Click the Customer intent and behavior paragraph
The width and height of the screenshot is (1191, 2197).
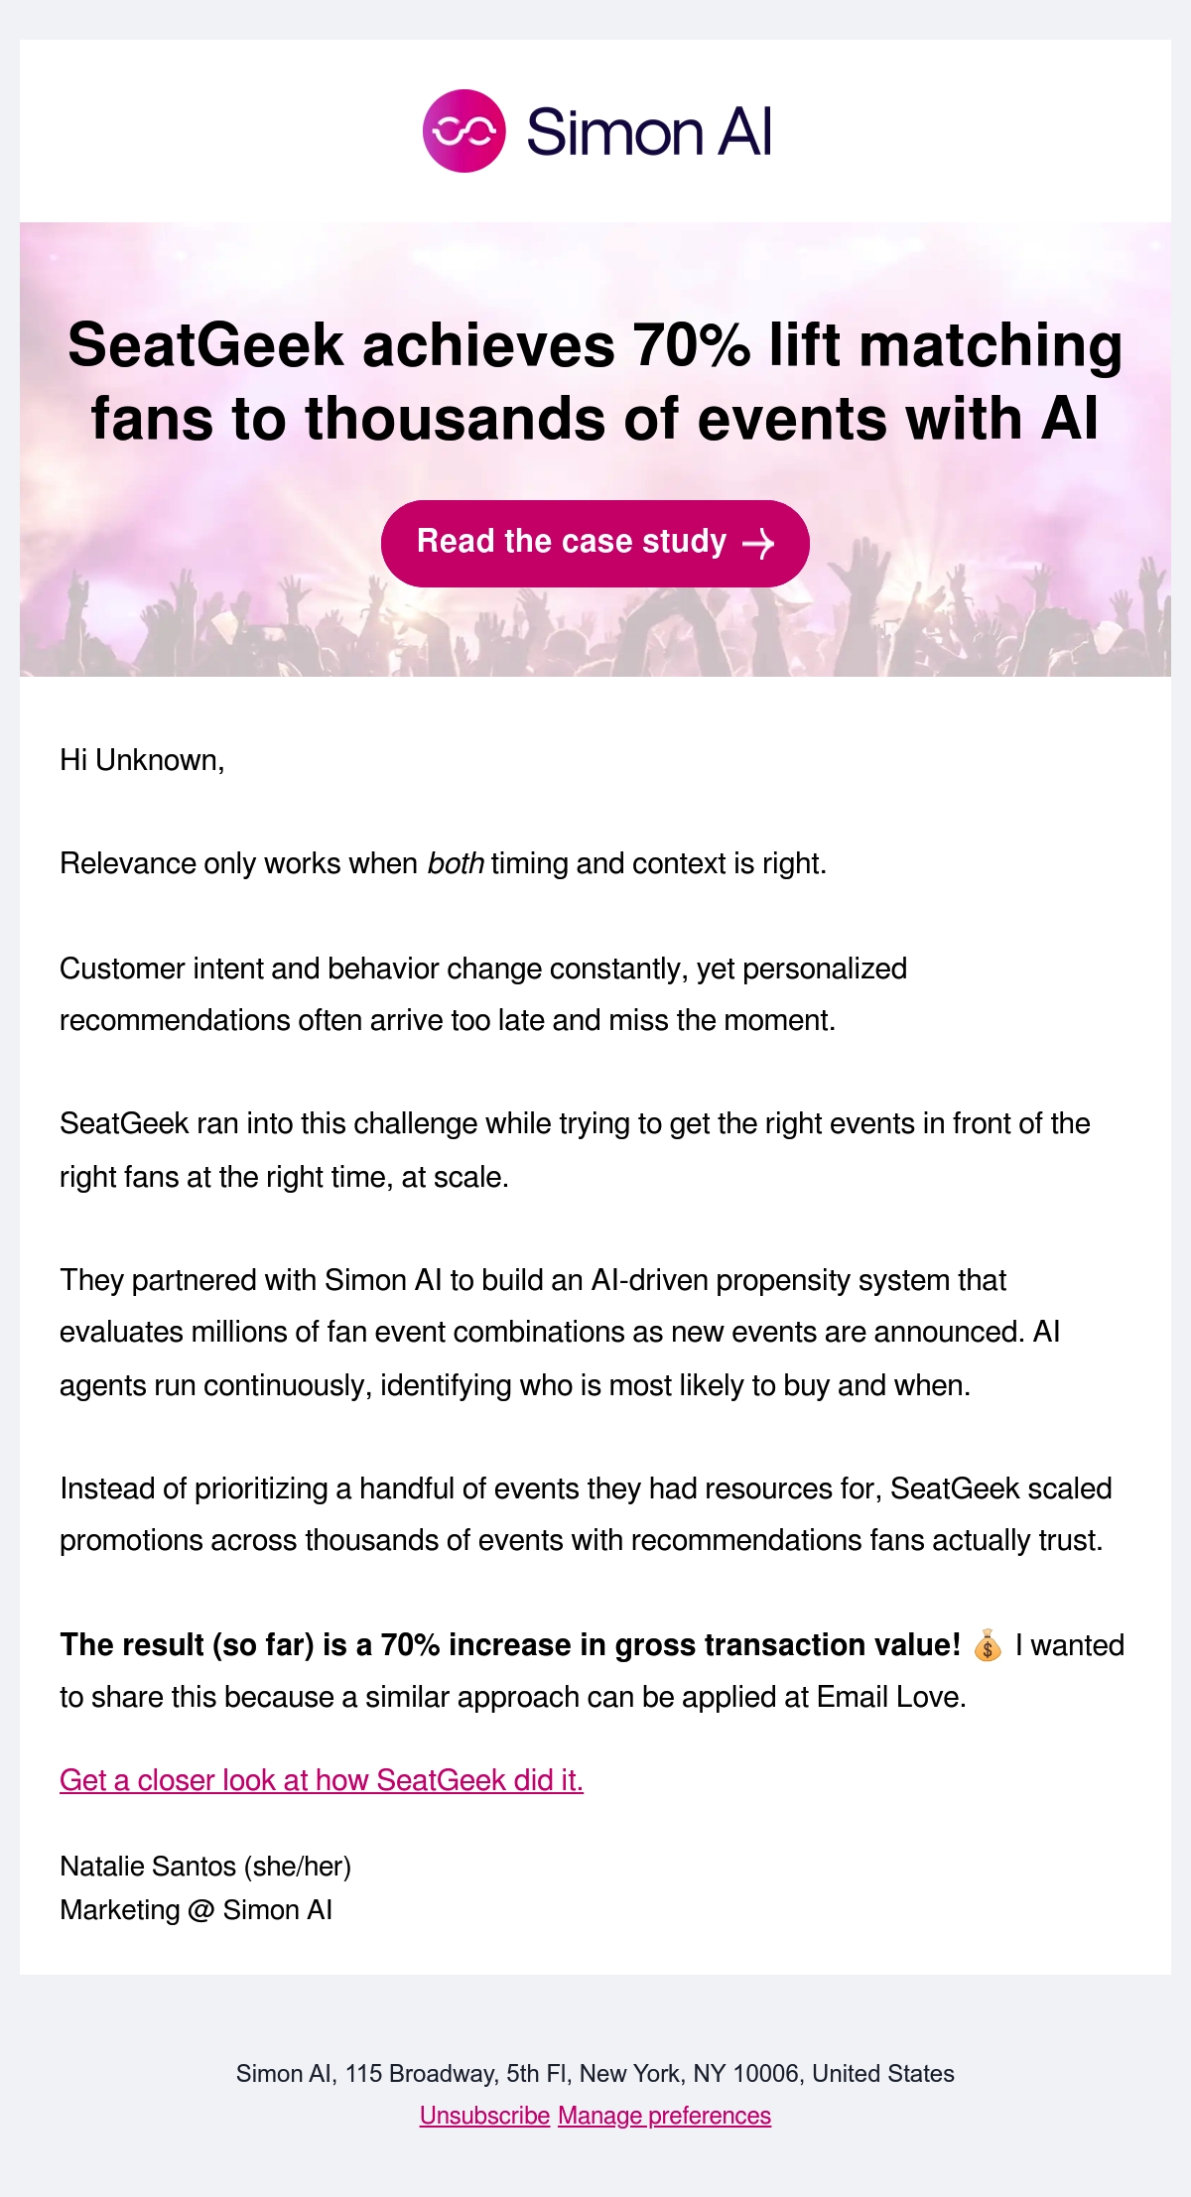pos(483,994)
